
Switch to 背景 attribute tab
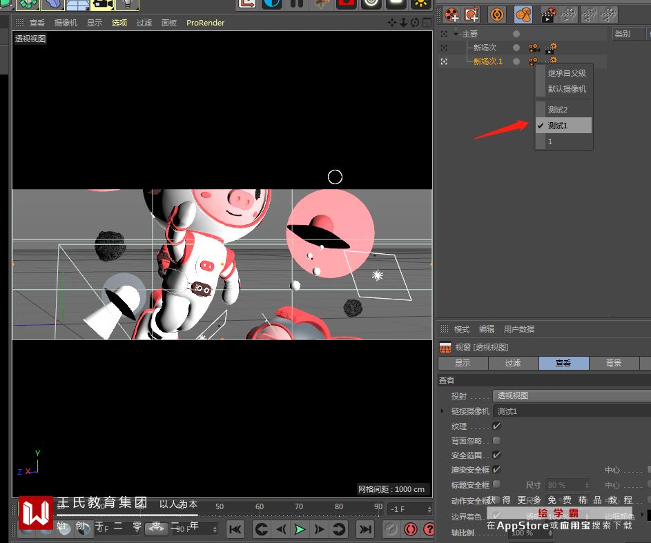tap(614, 363)
